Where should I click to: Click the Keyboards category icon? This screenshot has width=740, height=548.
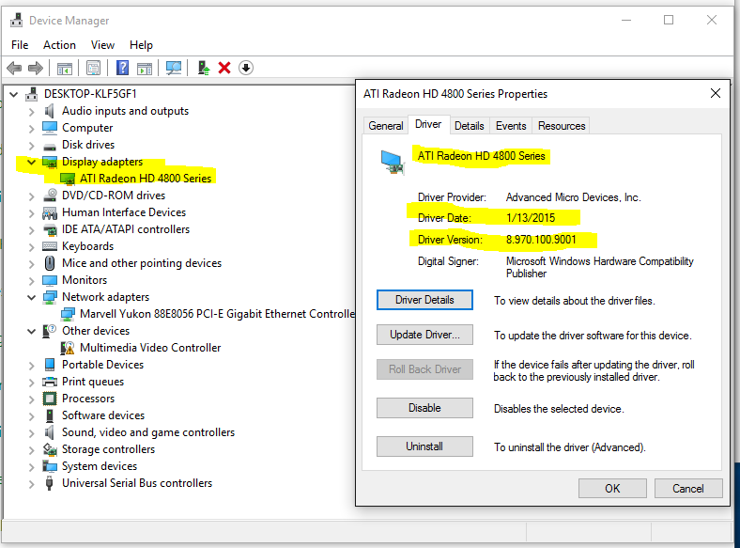point(50,246)
